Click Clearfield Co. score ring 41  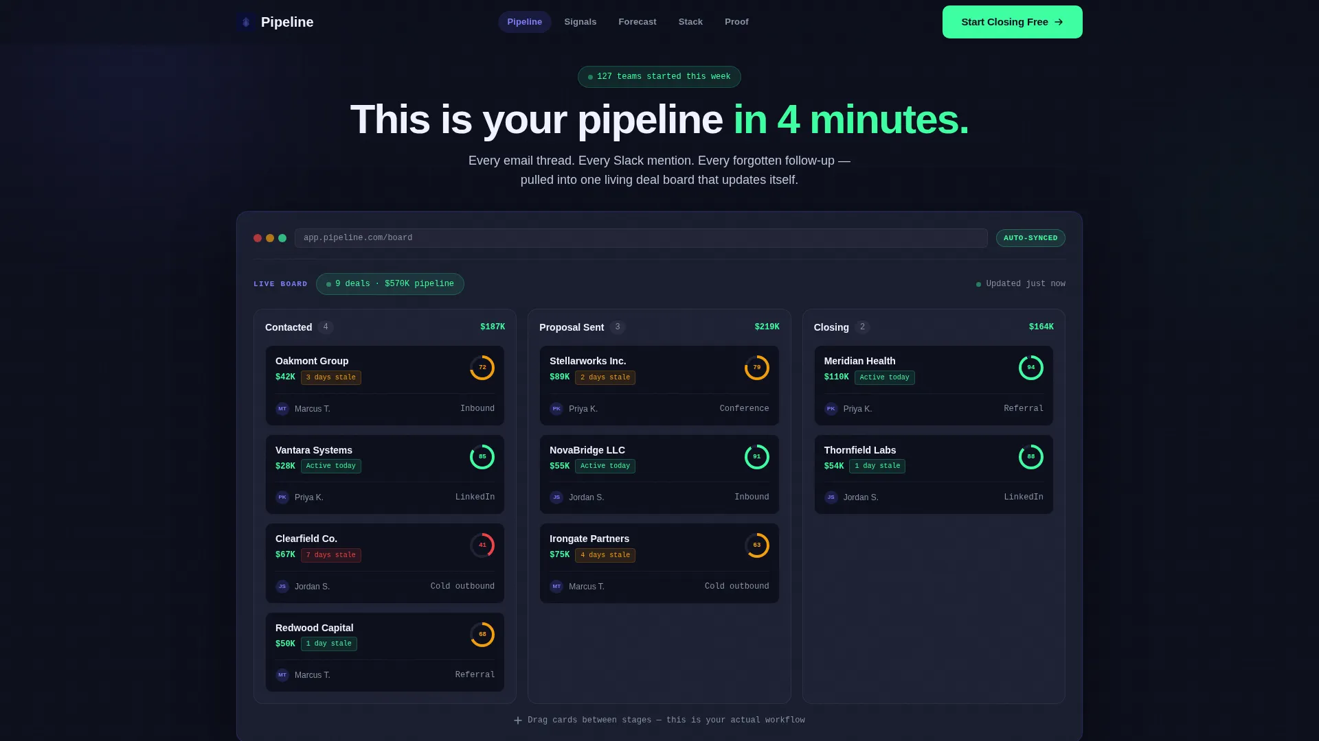coord(482,545)
